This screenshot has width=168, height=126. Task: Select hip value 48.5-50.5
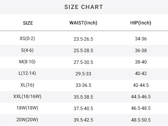point(141,120)
